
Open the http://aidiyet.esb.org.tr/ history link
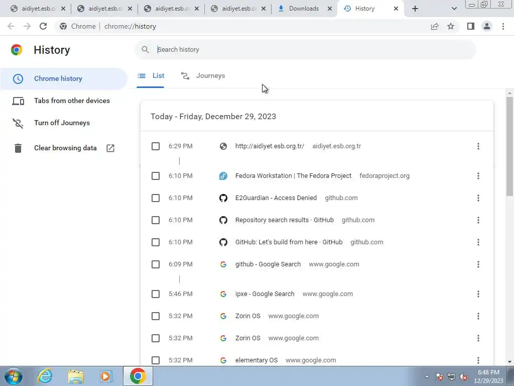(270, 146)
